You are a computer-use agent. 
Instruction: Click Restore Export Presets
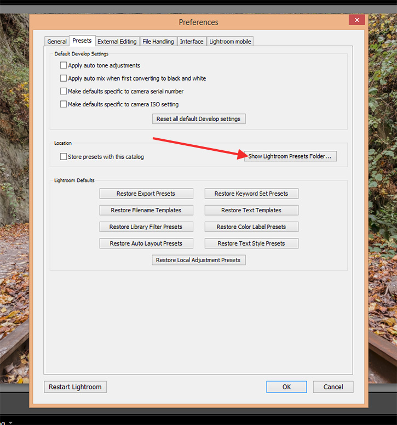pyautogui.click(x=146, y=194)
